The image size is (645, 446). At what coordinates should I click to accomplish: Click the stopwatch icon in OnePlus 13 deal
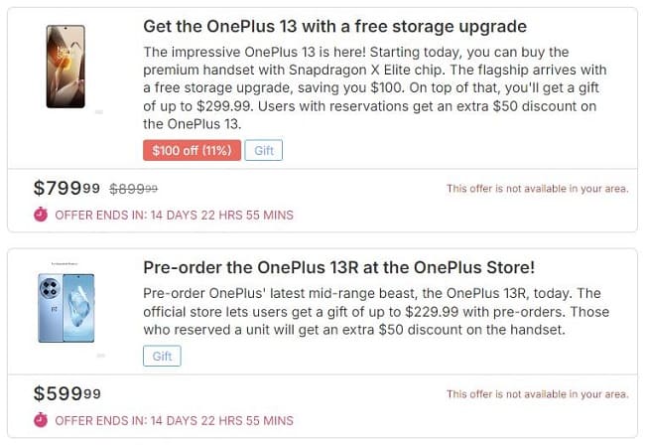(x=41, y=214)
